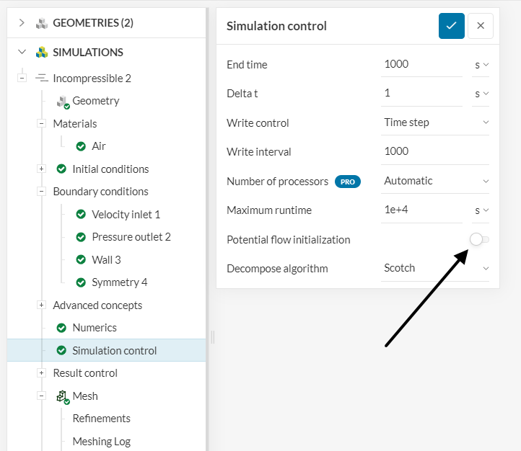
Task: Select Velocity inlet 1 boundary condition
Action: 126,215
